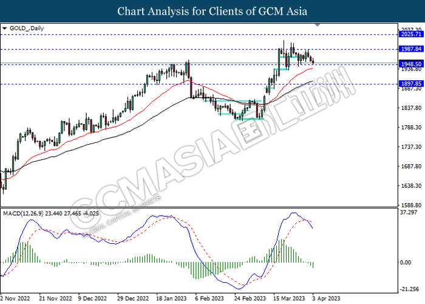Screen dimensions: 425x304
Task: Click the 18 Jan 2023 date label
Action: (x=171, y=299)
